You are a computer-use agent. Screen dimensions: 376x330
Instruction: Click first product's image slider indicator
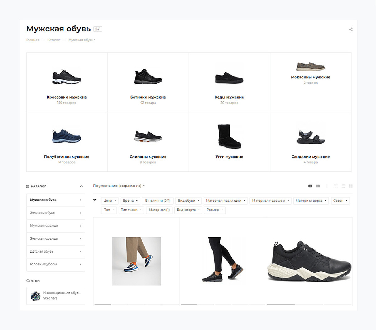(x=103, y=304)
